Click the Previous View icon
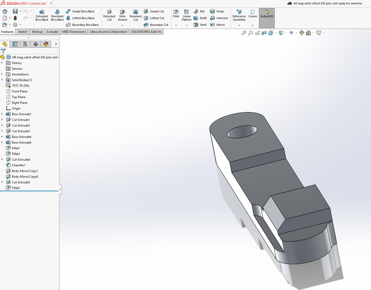The height and width of the screenshot is (290, 371). pos(257,33)
